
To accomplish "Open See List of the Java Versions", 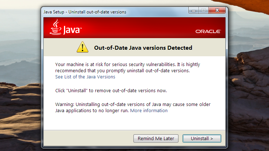I will 85,77.
